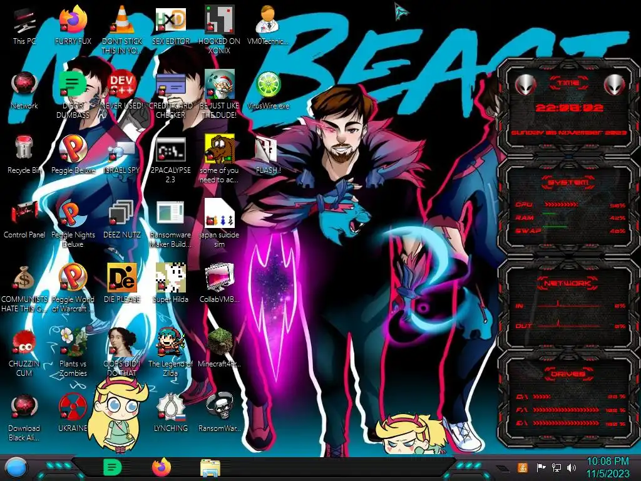Click the DRIVES widget header
The image size is (641, 481).
[x=568, y=374]
